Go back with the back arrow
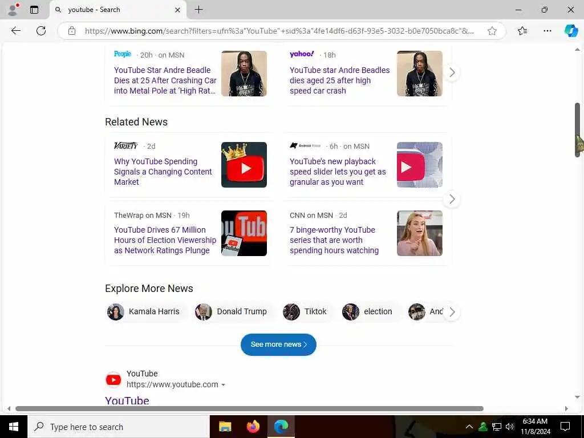Image resolution: width=584 pixels, height=438 pixels. click(x=15, y=31)
